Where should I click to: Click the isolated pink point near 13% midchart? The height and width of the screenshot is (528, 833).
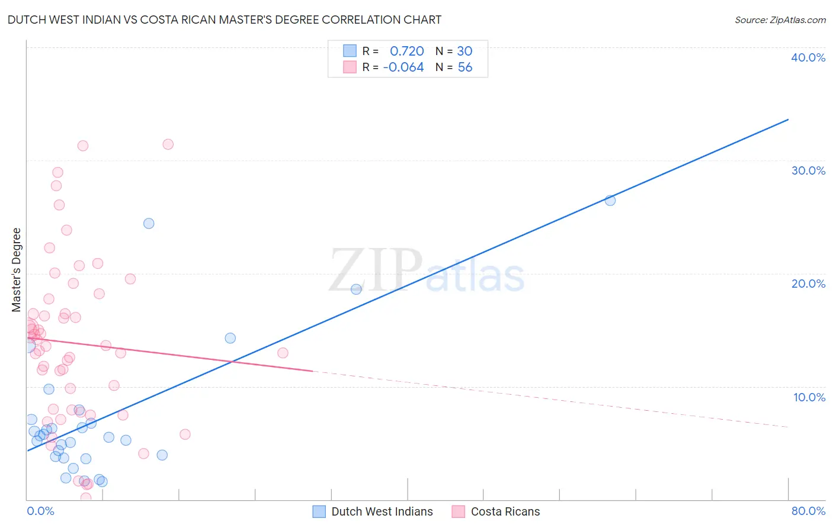[283, 353]
